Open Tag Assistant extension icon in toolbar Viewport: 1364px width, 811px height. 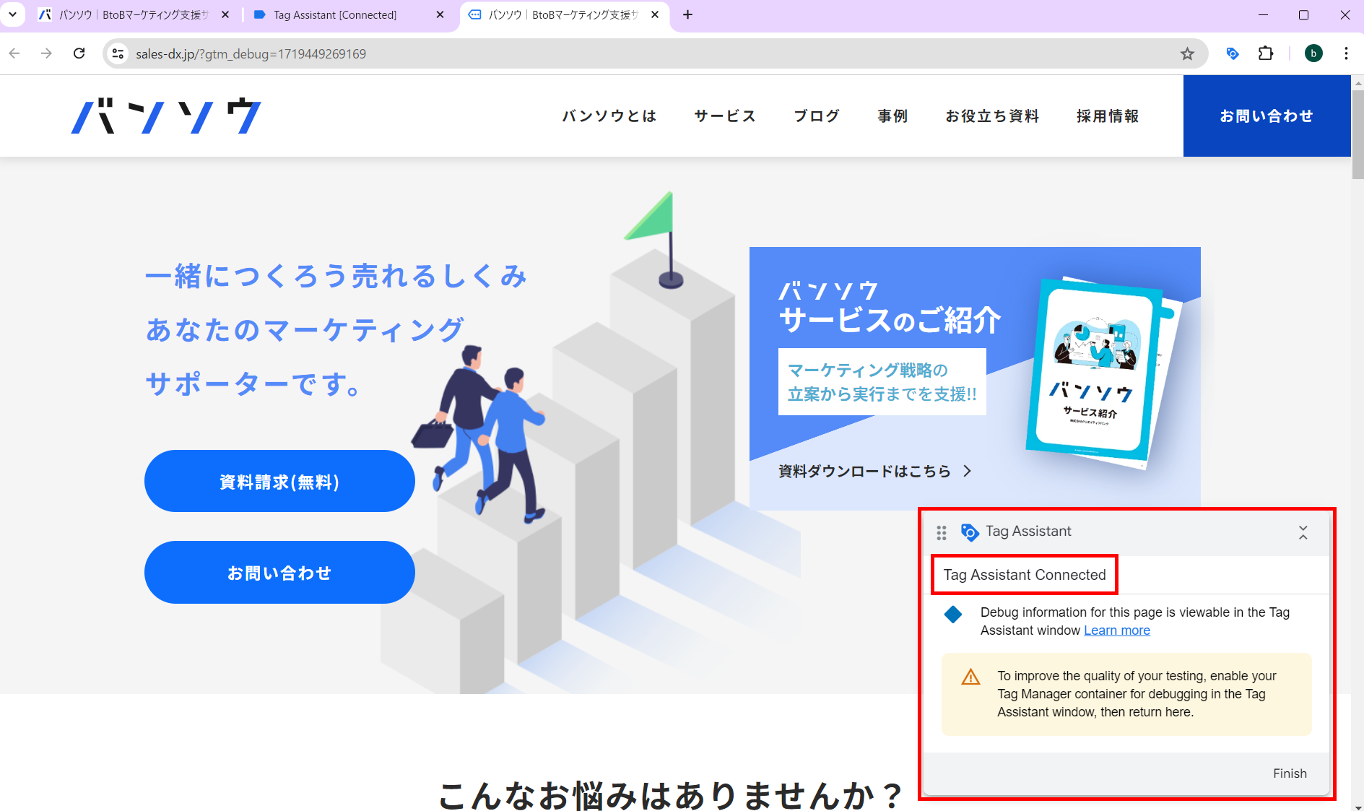(1233, 53)
